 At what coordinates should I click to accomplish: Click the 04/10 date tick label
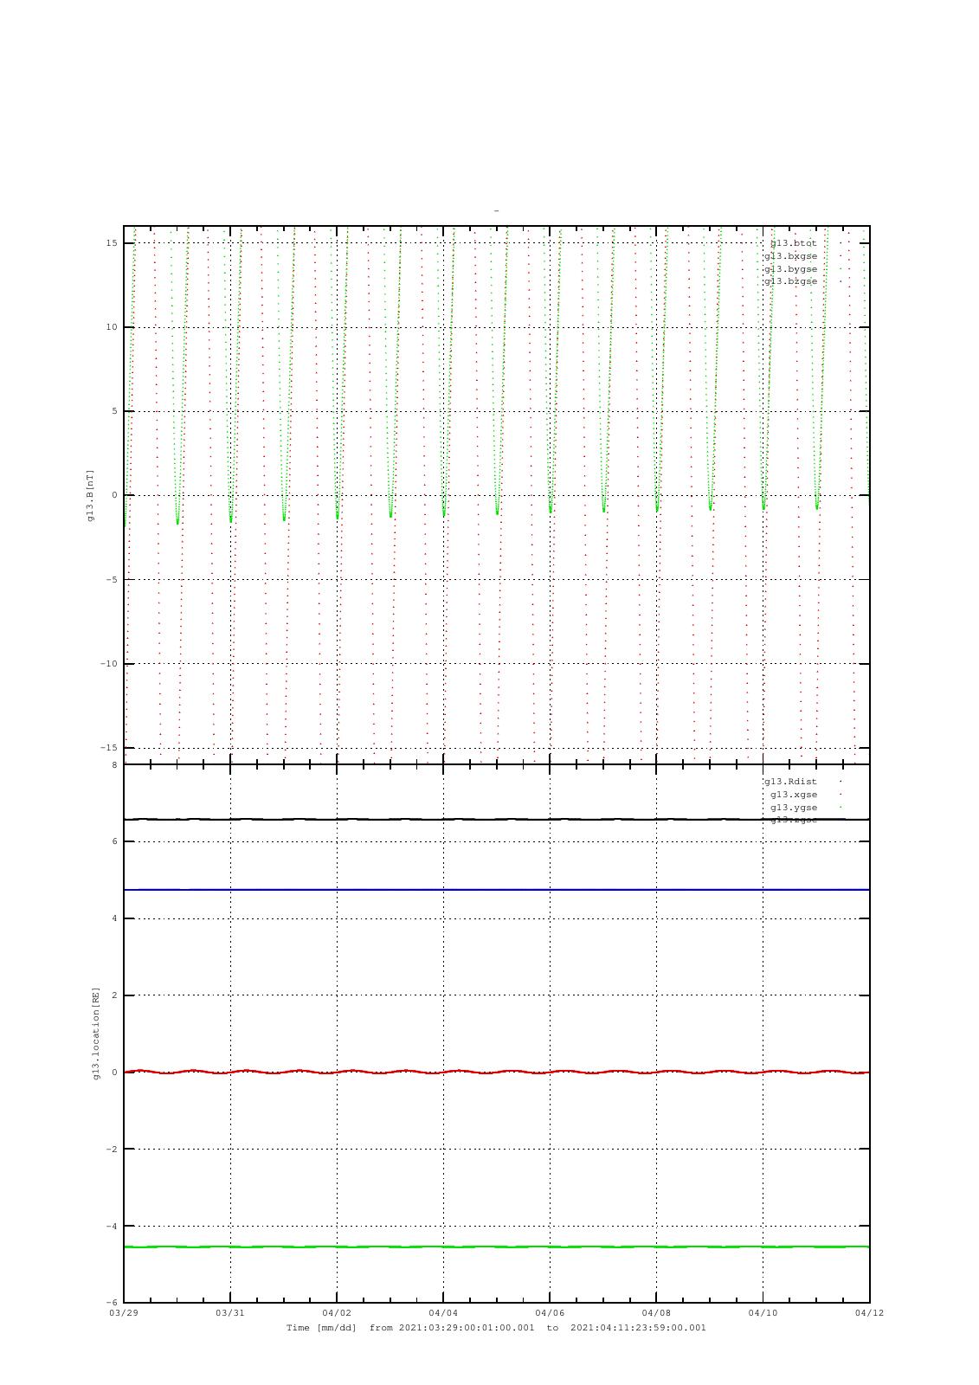click(x=763, y=1313)
